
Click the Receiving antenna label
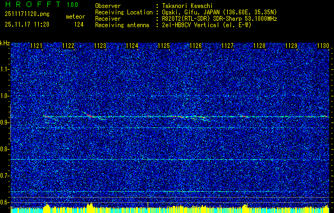[122, 25]
